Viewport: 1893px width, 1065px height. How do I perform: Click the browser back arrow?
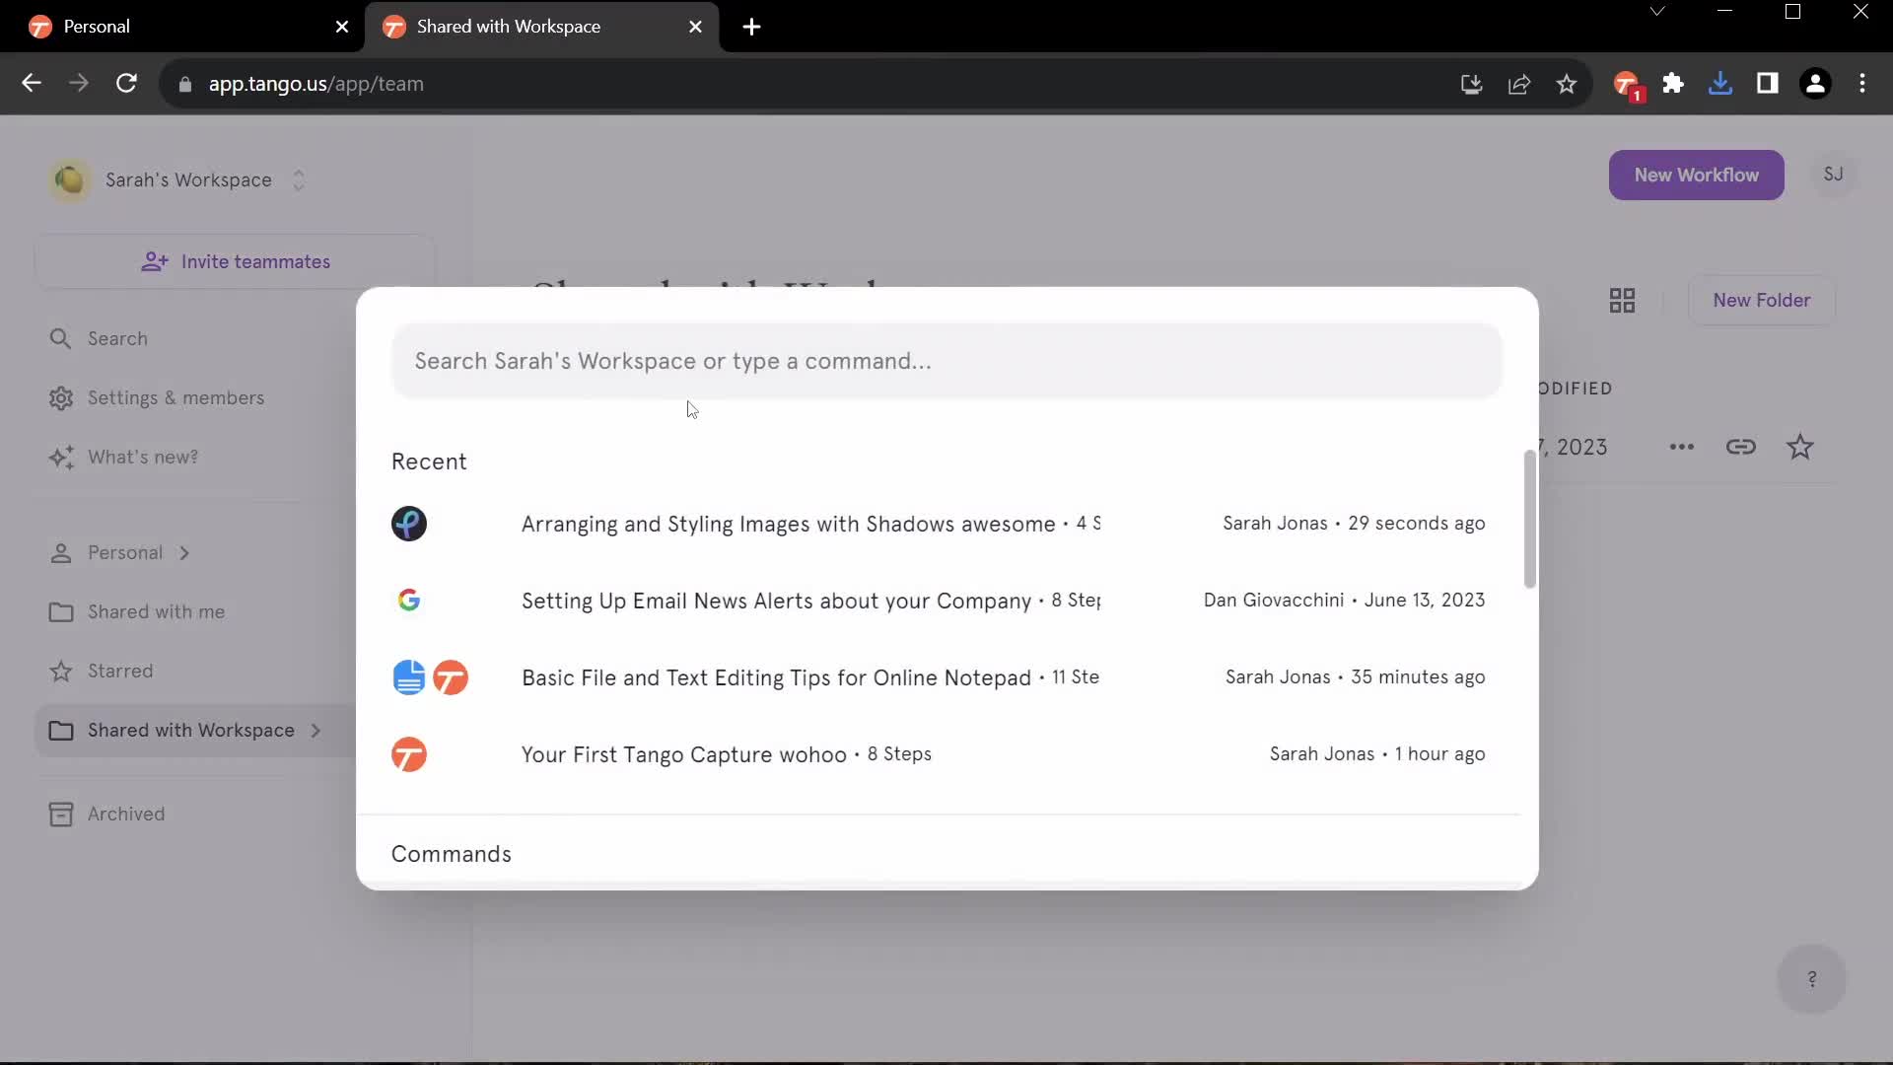(32, 84)
